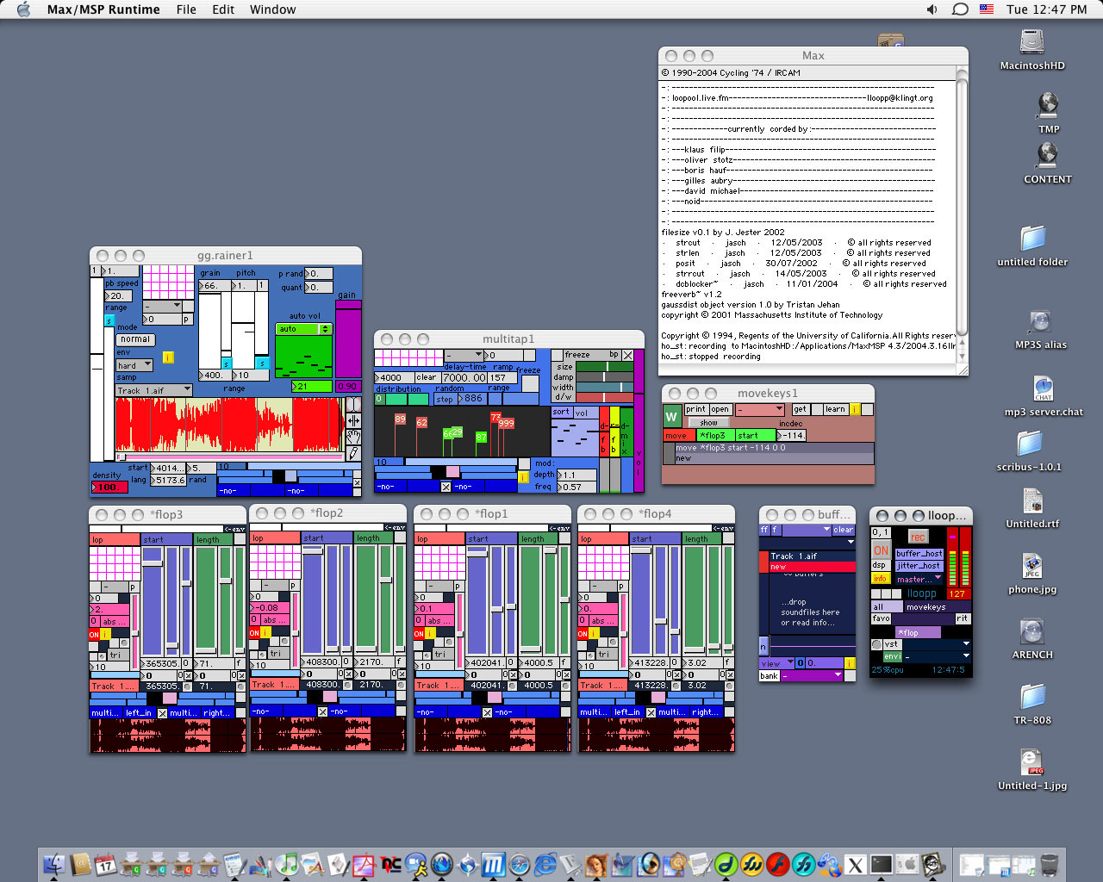1103x882 pixels.
Task: Select the CONTENT network volume icon
Action: point(1047,156)
